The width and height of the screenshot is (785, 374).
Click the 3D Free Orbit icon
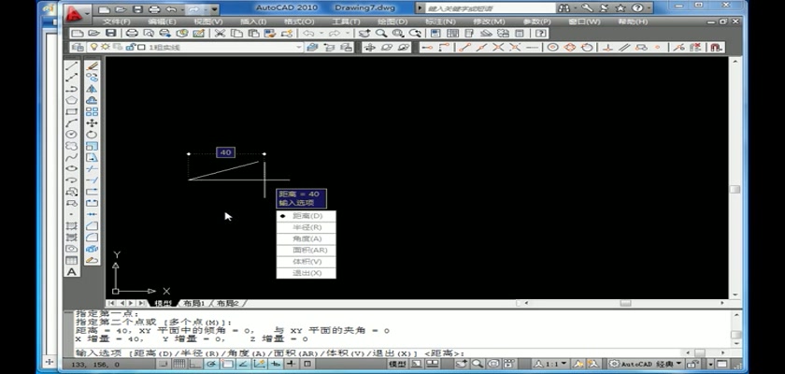(x=387, y=48)
